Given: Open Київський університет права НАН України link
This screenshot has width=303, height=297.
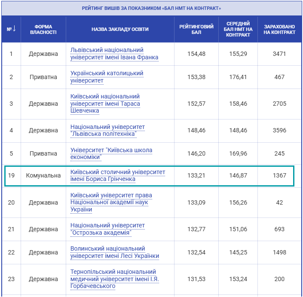Looking at the screenshot, I should pyautogui.click(x=111, y=202).
